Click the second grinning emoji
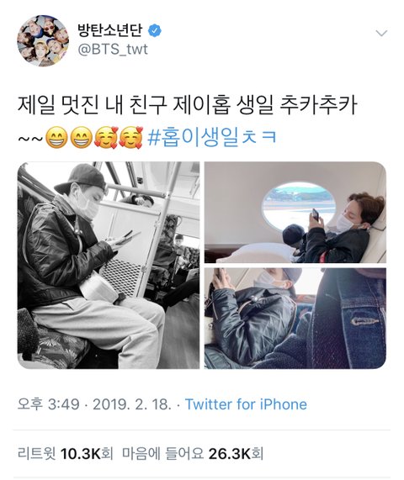The height and width of the screenshot is (480, 404). pos(82,138)
